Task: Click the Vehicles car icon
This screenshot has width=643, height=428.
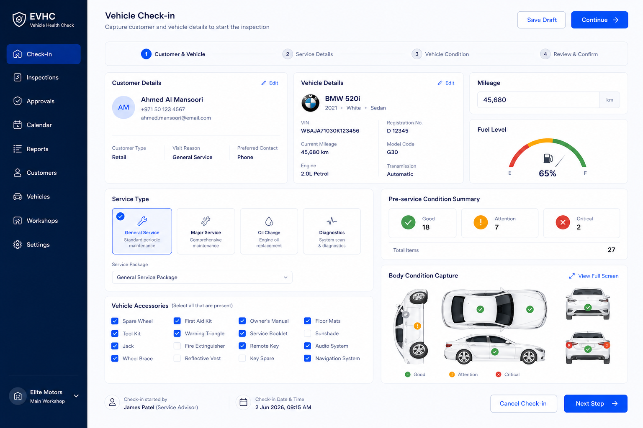Action: [18, 196]
